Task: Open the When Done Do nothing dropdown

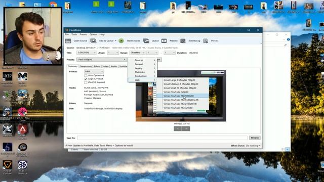Action: click(x=253, y=146)
